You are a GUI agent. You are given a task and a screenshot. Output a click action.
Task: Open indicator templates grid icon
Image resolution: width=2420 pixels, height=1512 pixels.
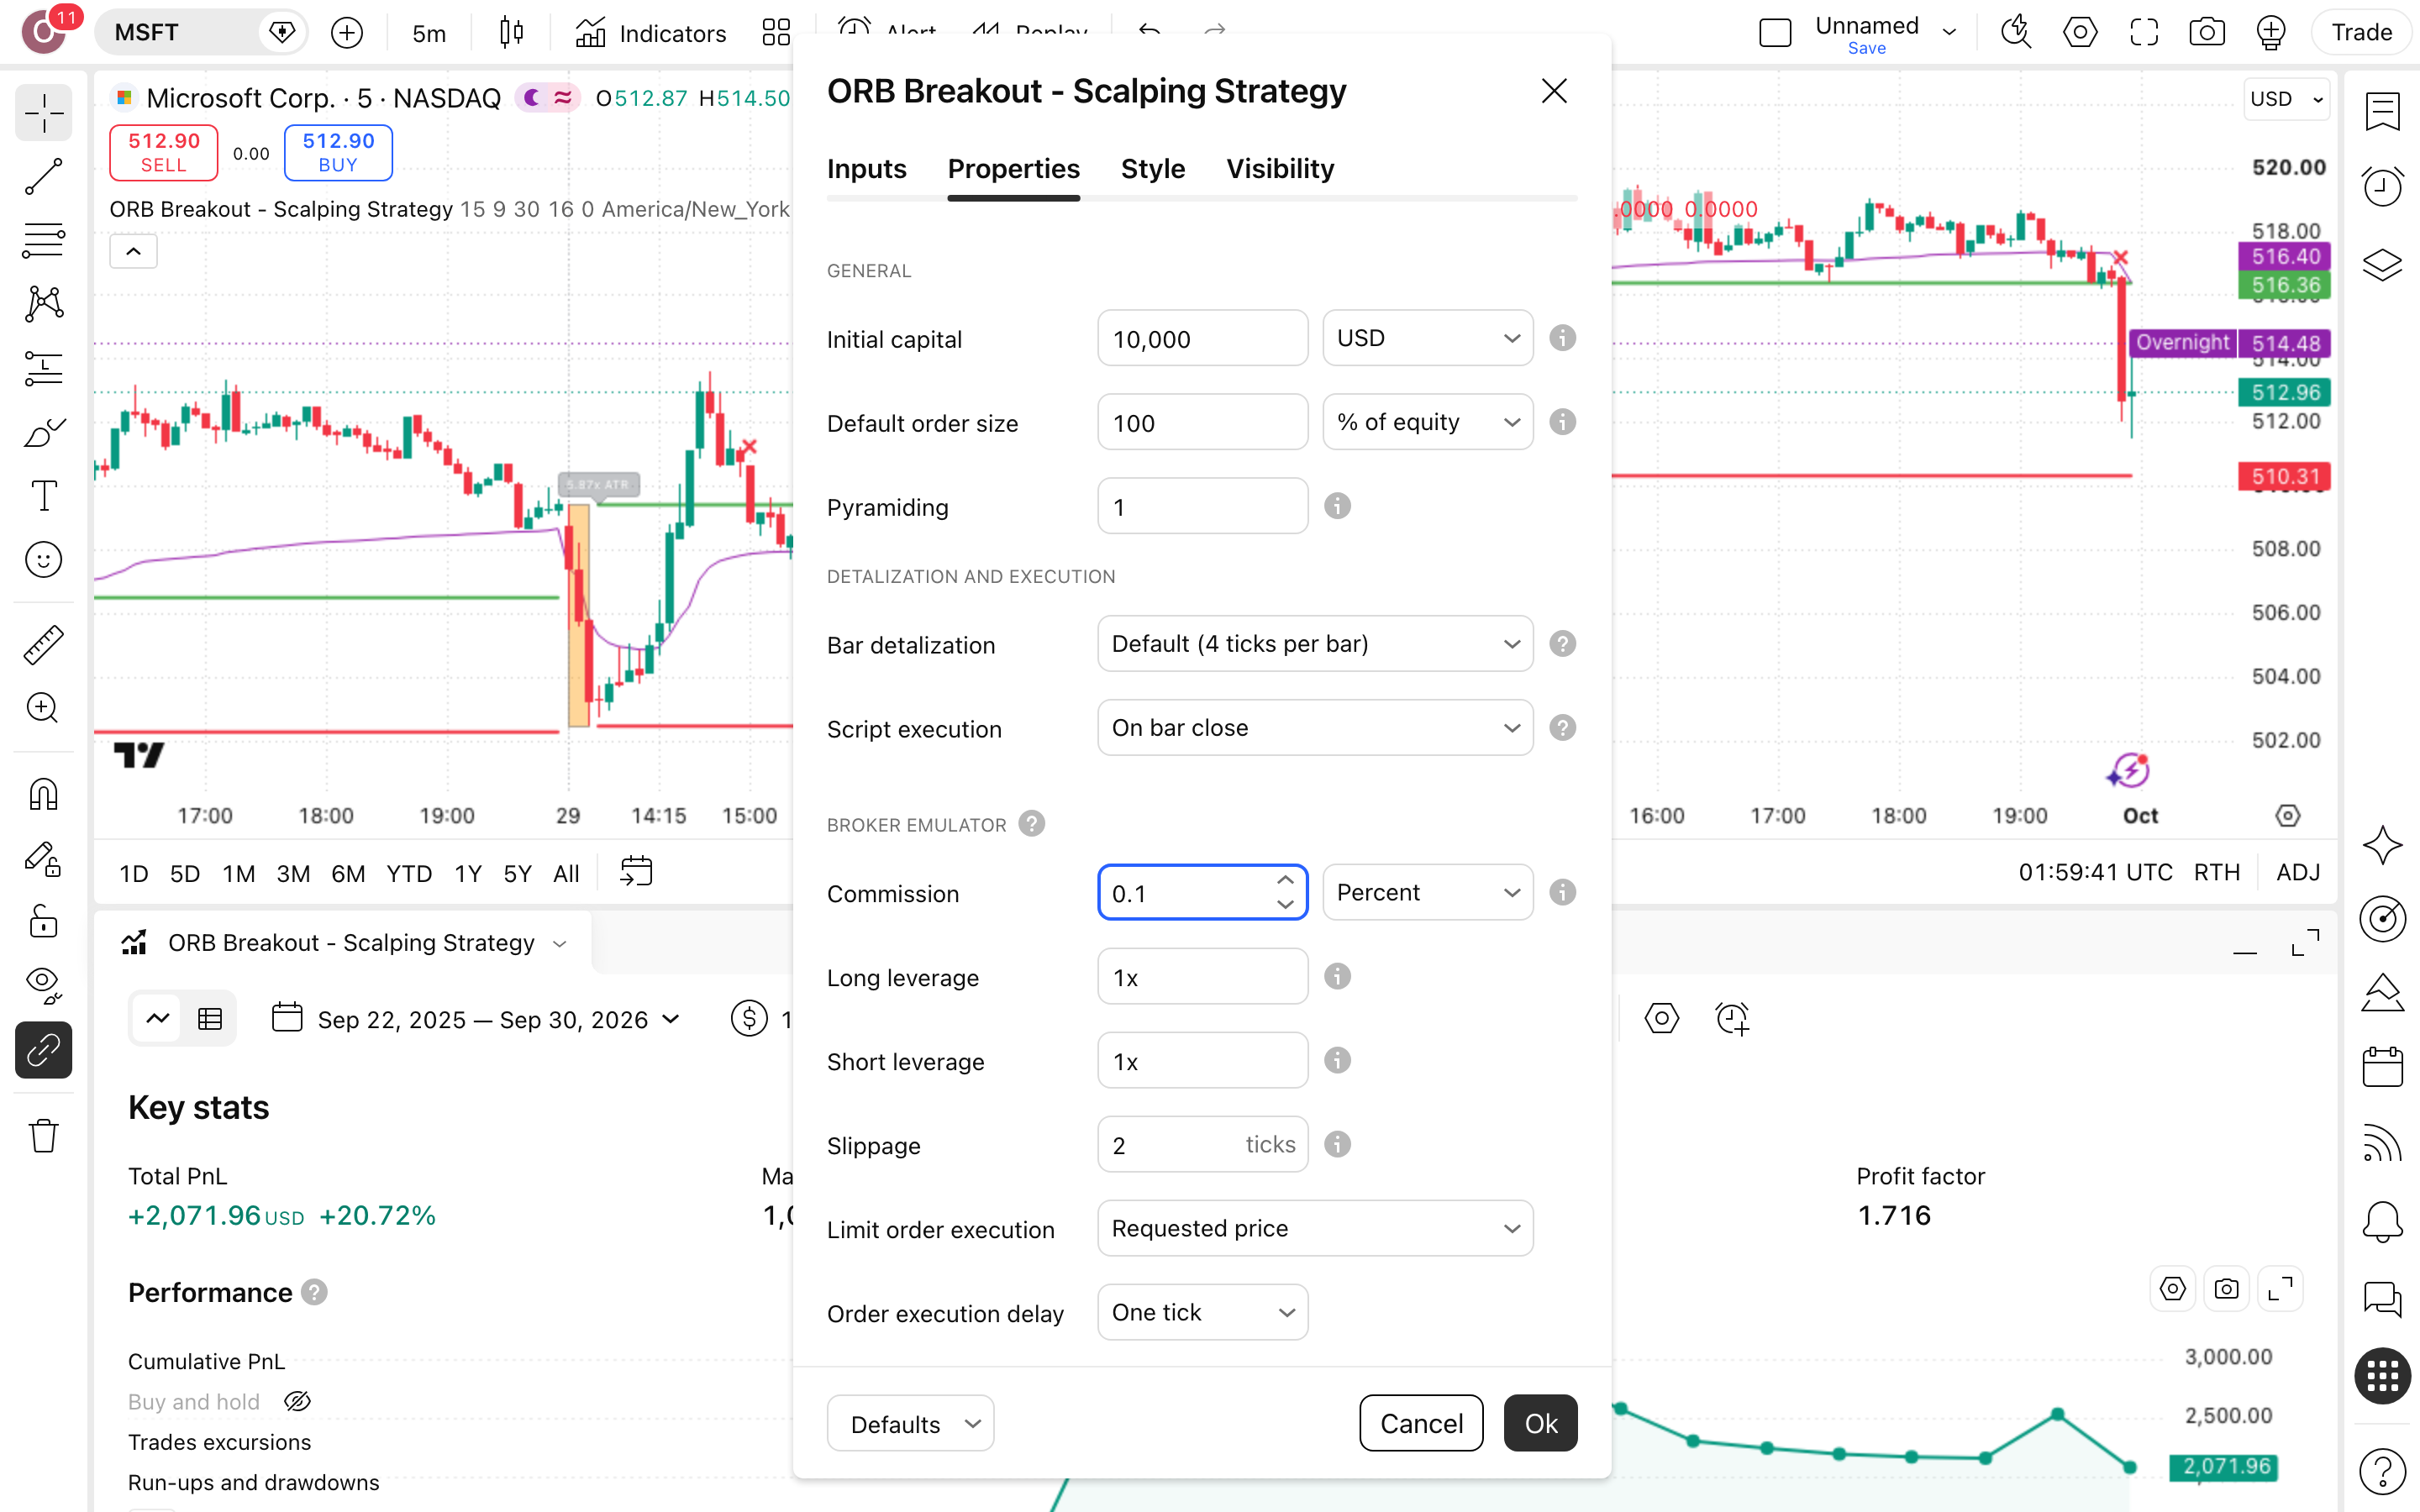click(x=776, y=33)
